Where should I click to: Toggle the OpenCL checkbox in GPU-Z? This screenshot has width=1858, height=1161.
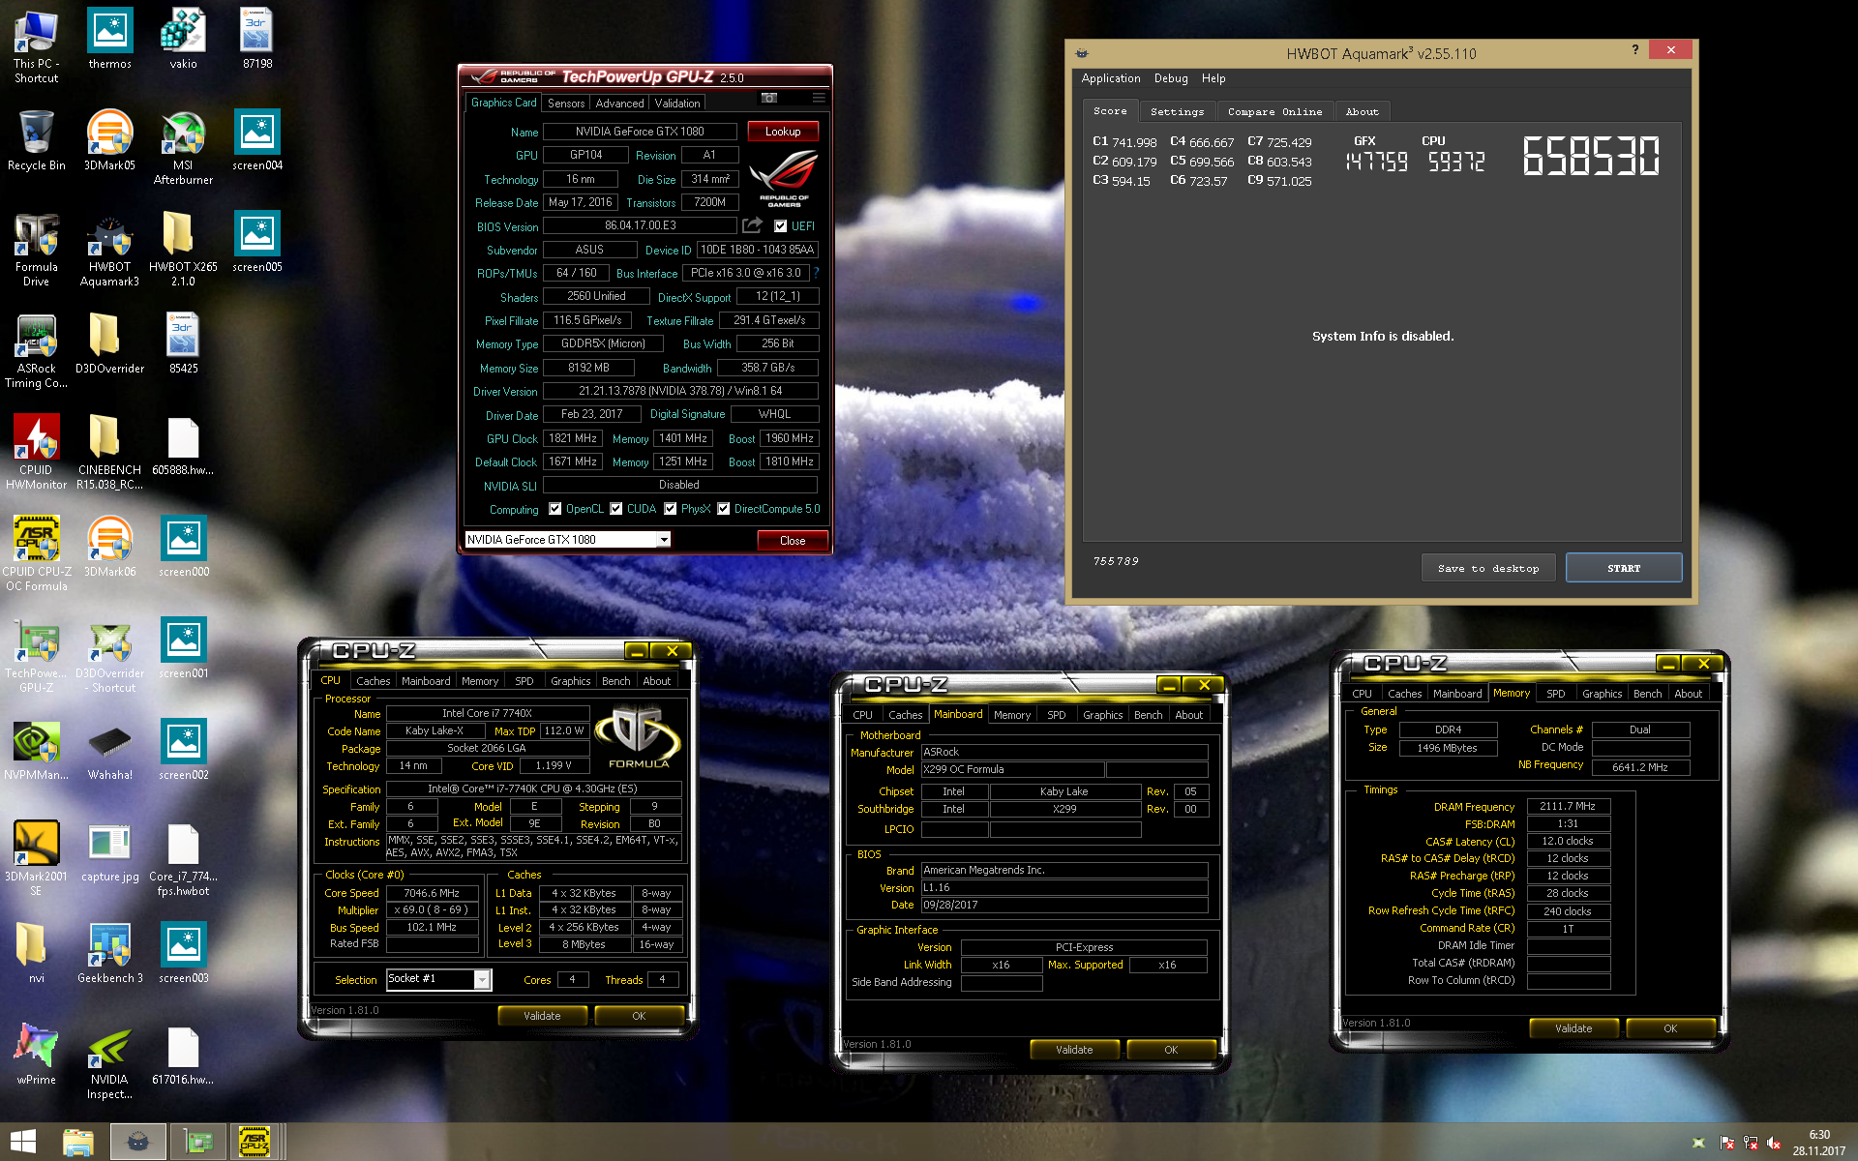(554, 509)
